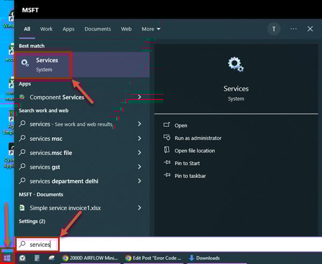Screen dimensions: 322x264
Task: Expand the 'services.msc file' suggestion chevron
Action: tap(140, 153)
